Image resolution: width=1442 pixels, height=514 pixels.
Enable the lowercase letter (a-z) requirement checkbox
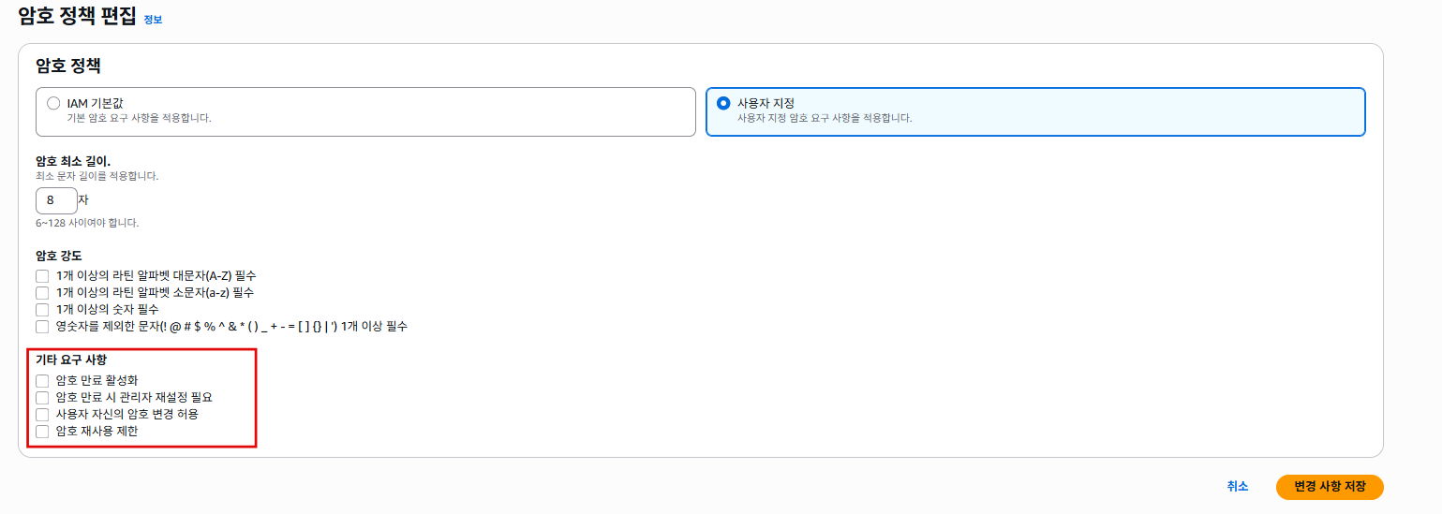point(42,293)
